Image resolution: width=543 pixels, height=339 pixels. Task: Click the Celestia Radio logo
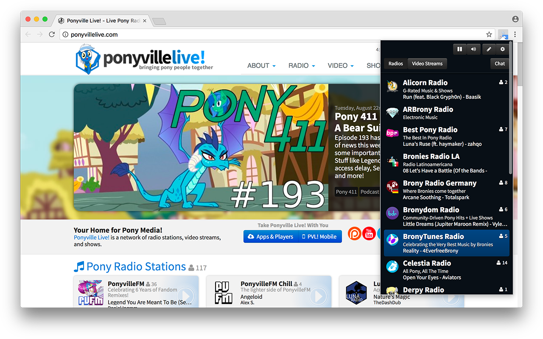(392, 267)
